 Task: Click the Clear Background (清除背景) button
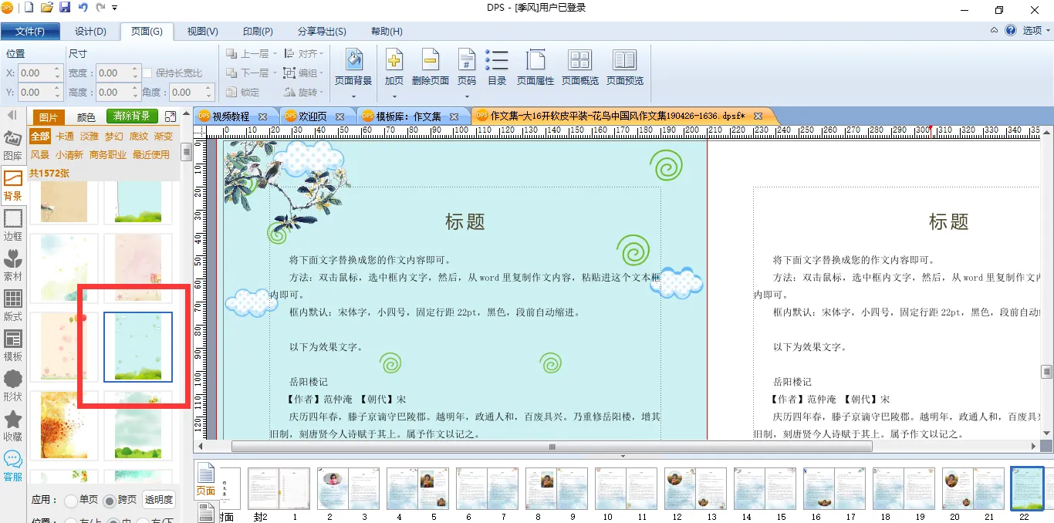(132, 116)
